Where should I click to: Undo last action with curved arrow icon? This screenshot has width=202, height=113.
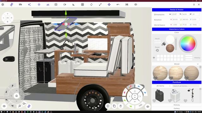[x=118, y=4]
